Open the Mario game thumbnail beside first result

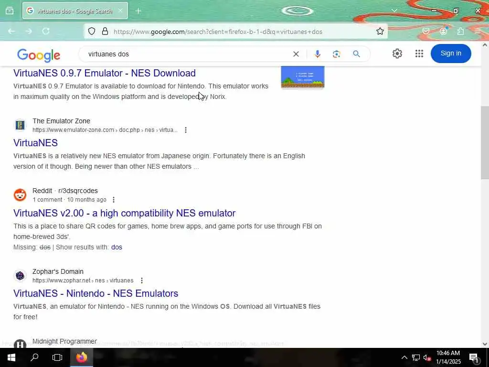pos(302,77)
